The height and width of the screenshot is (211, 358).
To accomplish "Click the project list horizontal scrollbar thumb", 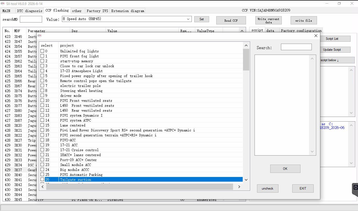I will pos(140,187).
